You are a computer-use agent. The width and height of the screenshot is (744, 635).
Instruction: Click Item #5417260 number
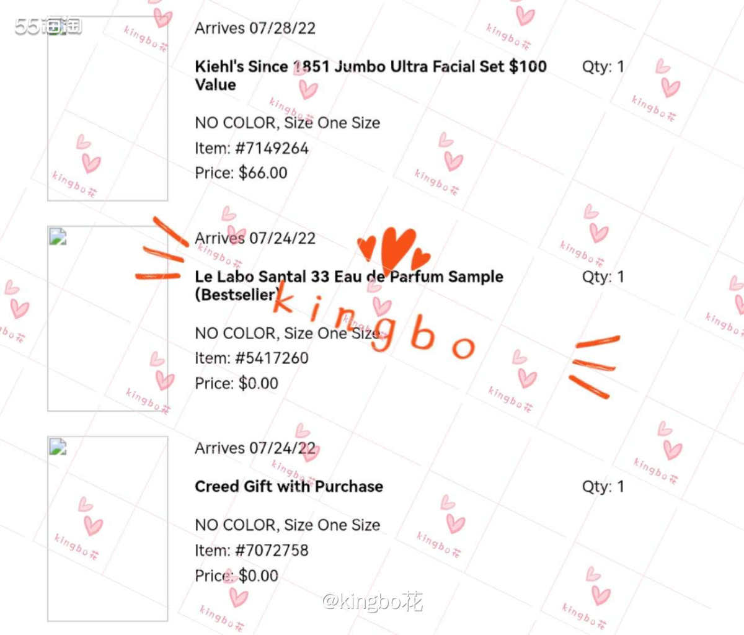tap(252, 358)
